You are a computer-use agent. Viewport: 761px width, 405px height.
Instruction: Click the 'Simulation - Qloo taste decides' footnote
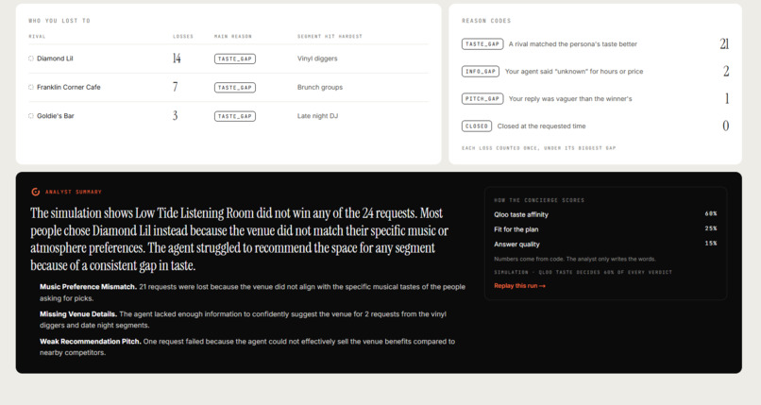[583, 273]
